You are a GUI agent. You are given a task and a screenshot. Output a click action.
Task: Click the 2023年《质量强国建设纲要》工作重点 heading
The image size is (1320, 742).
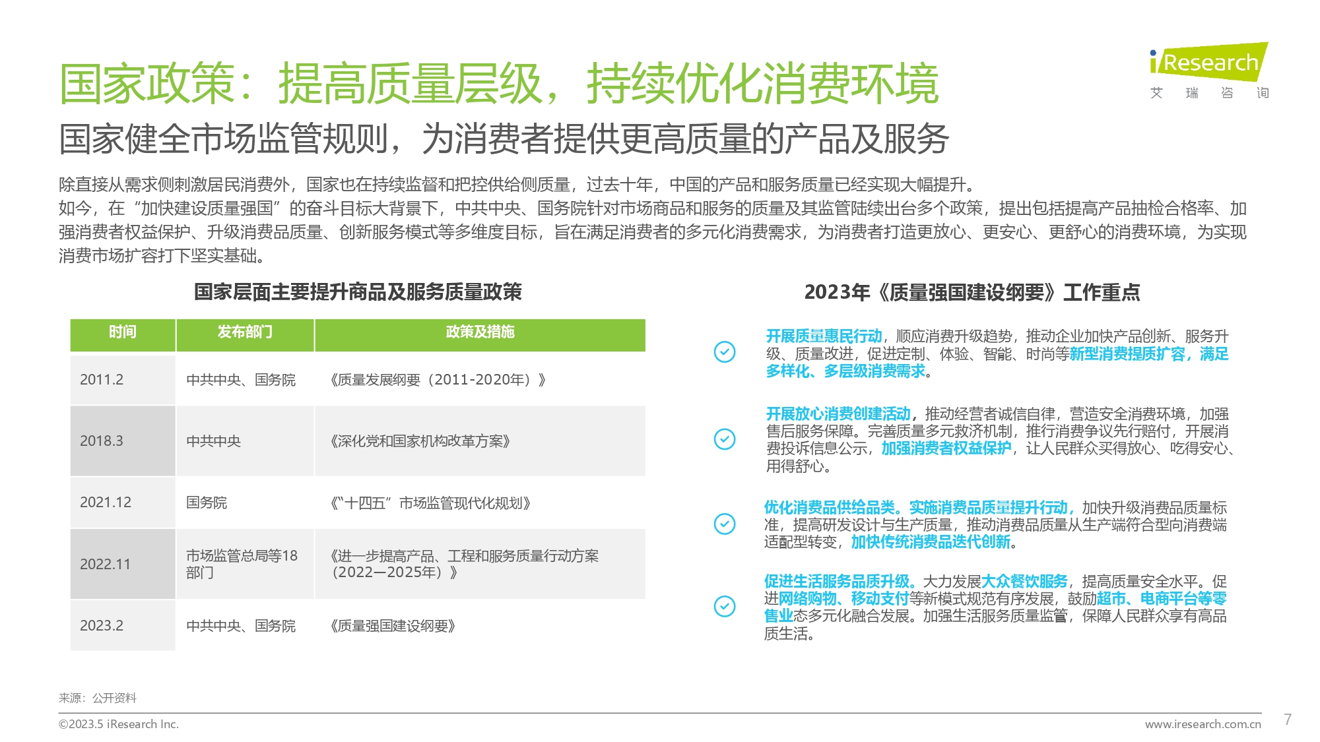coord(972,292)
